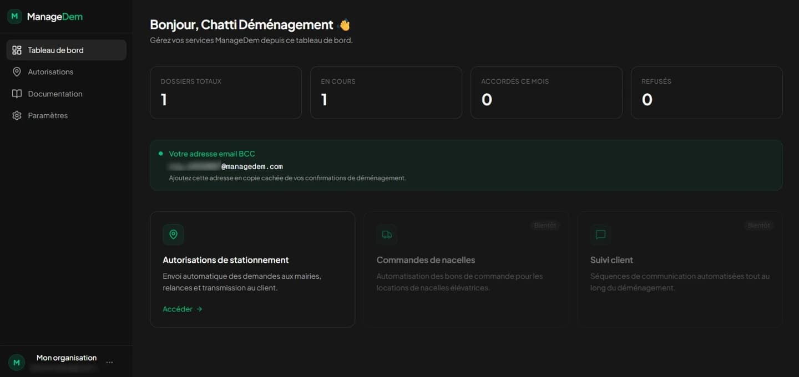Click Bientôt badge on nacelles card

(545, 226)
